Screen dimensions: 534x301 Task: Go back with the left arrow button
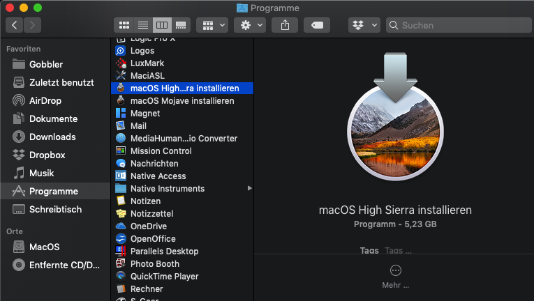pos(15,25)
